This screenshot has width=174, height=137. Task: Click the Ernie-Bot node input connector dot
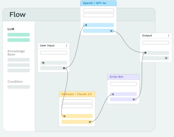(x=113, y=94)
